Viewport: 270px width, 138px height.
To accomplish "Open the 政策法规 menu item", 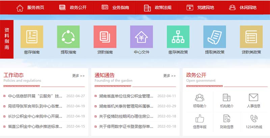I will coord(163,7).
